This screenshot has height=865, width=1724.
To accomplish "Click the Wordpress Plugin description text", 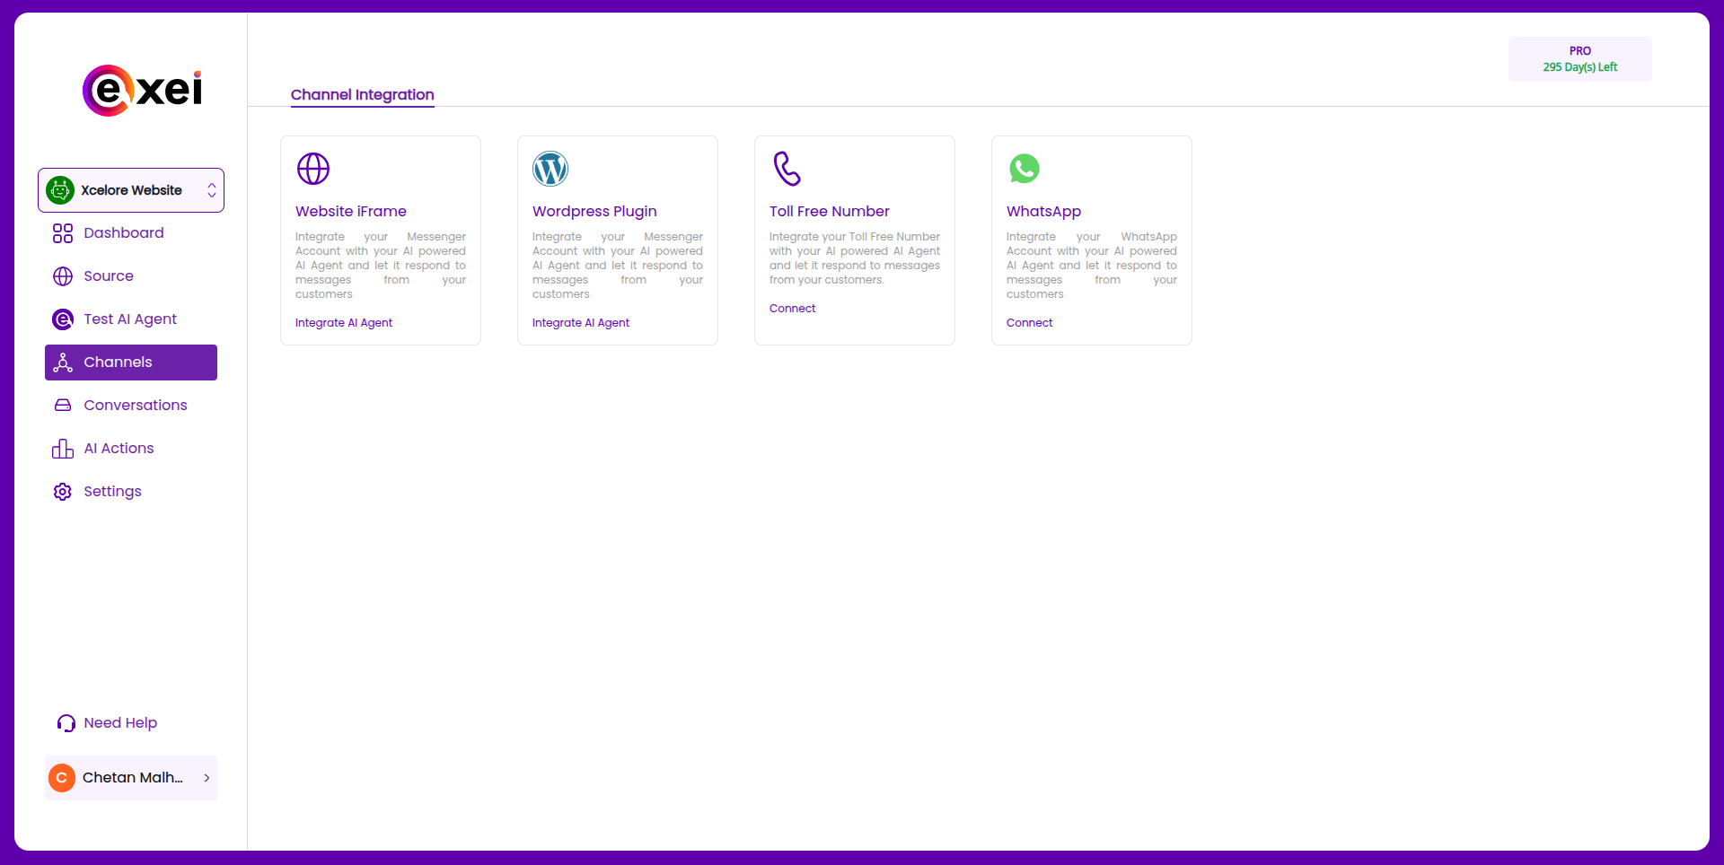I will 618,266.
